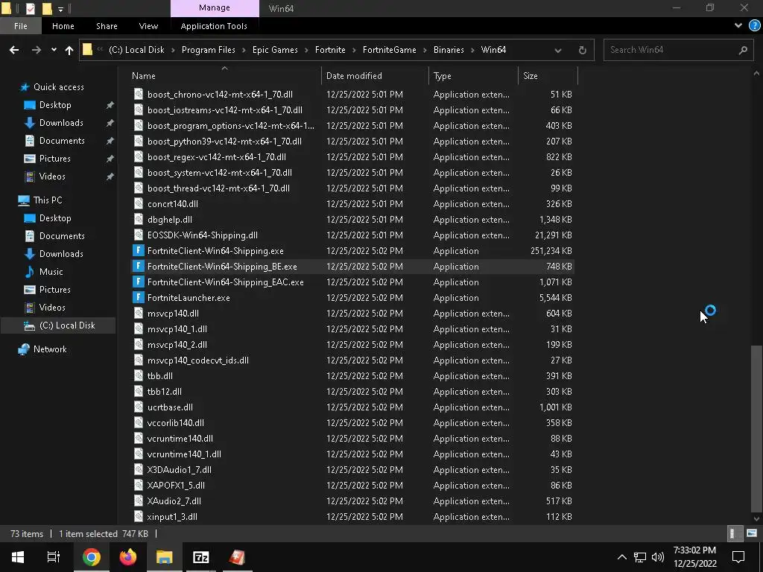763x572 pixels.
Task: Select the file ucrtbase.dll
Action: (170, 407)
